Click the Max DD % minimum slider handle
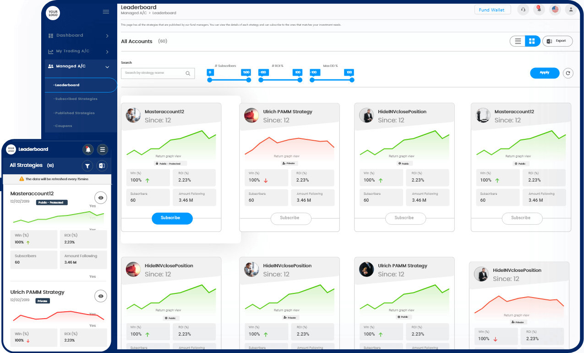The width and height of the screenshot is (584, 353). tap(312, 80)
